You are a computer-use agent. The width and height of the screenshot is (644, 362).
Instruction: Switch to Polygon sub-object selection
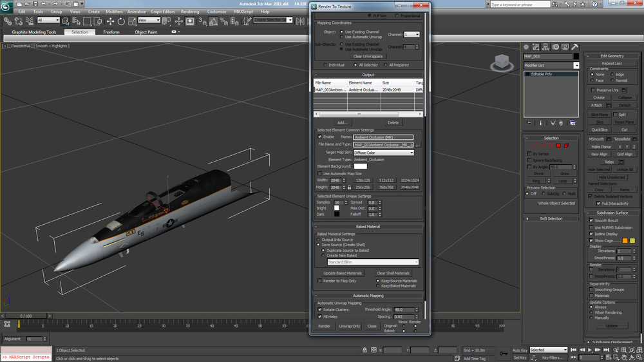tap(558, 146)
